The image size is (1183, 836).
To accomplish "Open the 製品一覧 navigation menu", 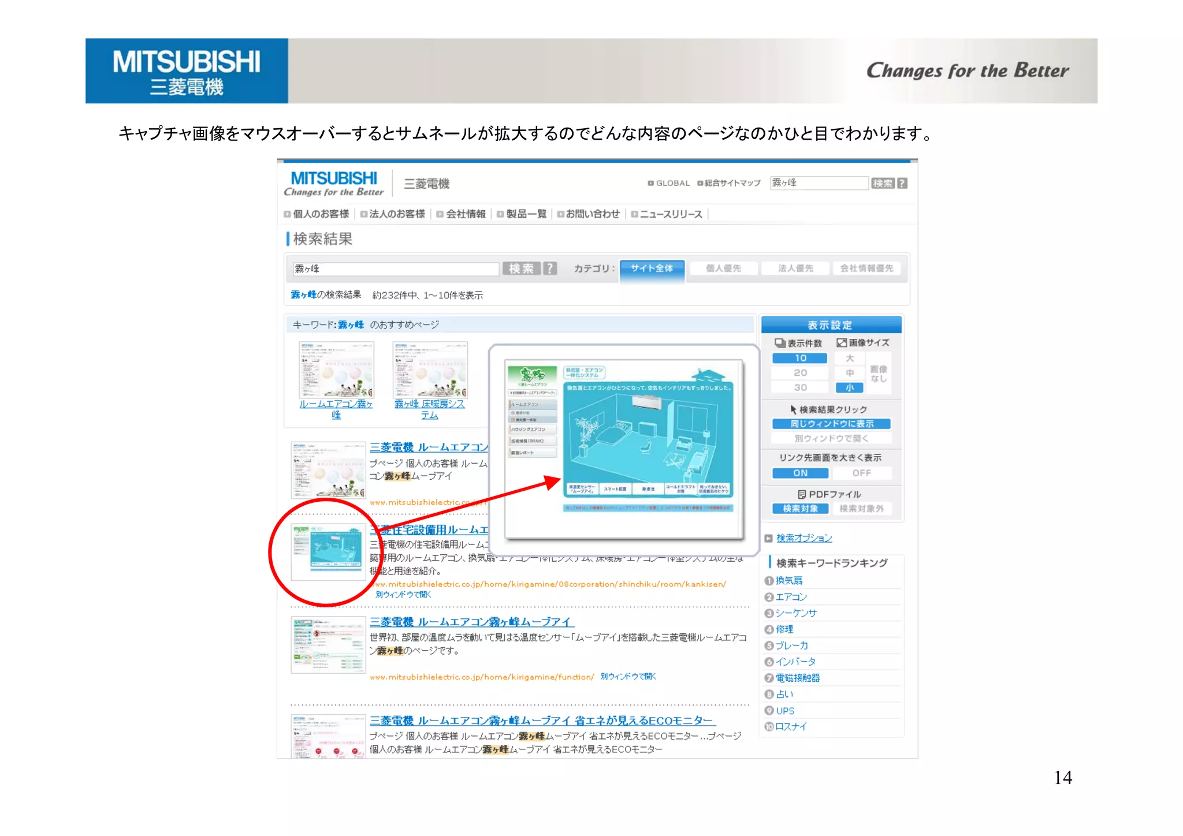I will point(526,214).
